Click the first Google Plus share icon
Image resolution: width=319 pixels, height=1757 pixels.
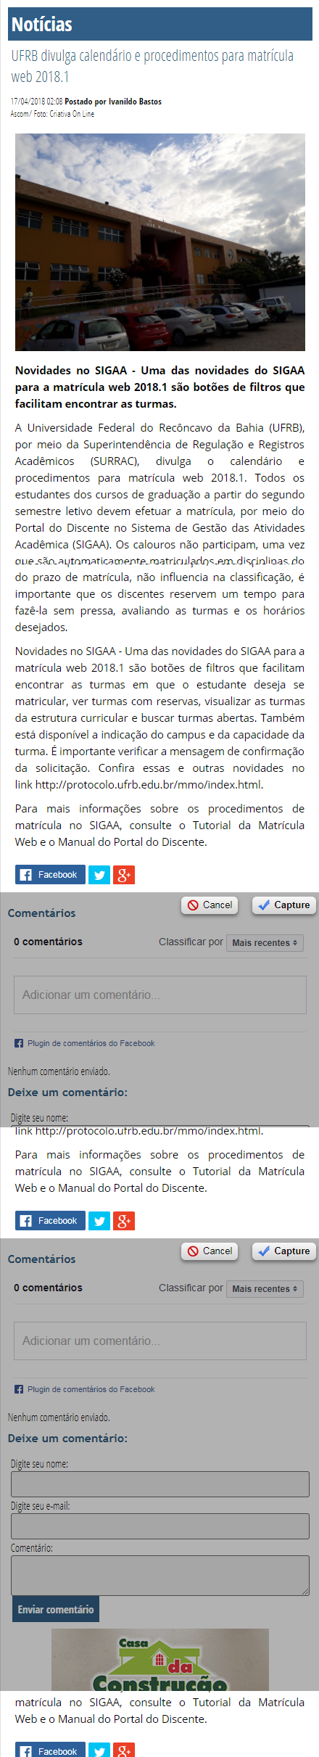click(124, 875)
